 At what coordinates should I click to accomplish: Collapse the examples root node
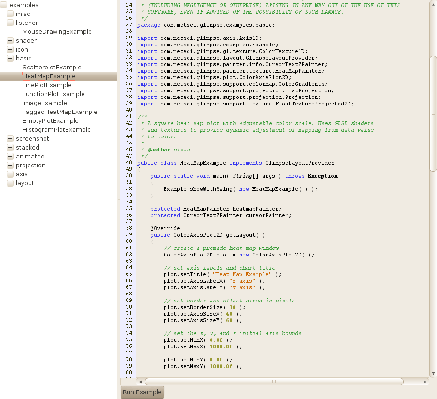4,5
